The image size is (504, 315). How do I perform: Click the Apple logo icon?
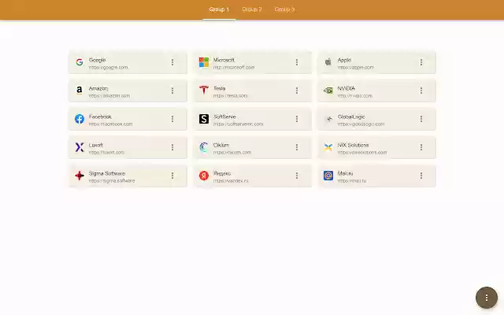click(328, 62)
